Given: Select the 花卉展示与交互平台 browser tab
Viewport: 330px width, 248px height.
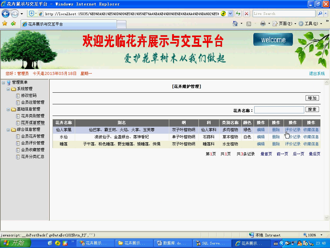Looking at the screenshot, I should click(x=69, y=24).
